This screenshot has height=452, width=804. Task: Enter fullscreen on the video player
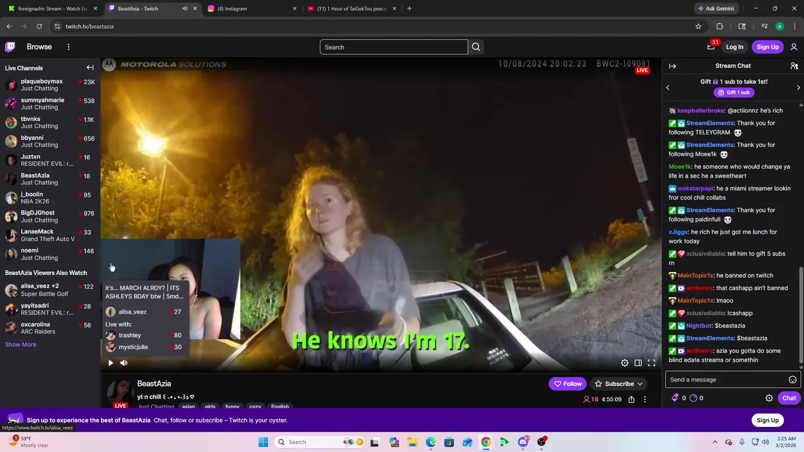point(651,363)
